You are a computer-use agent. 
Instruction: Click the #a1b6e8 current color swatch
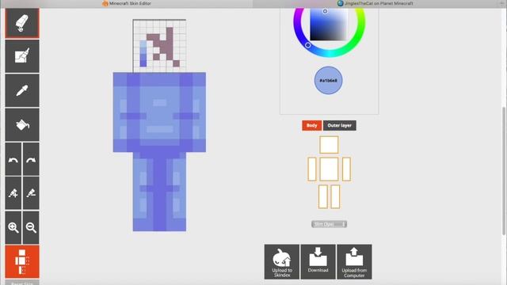[328, 81]
